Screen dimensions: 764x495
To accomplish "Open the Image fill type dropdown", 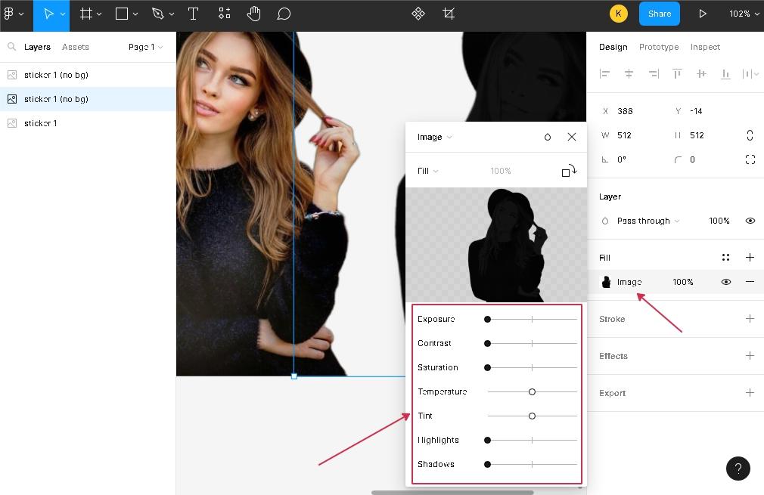I will pyautogui.click(x=434, y=137).
